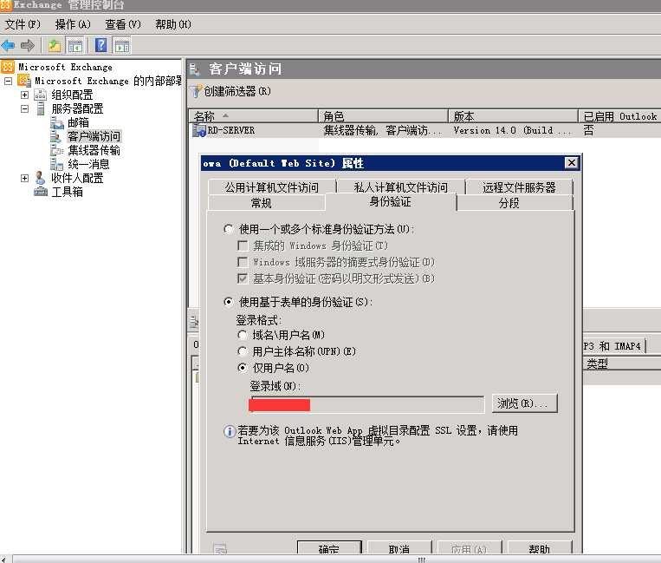Open the 查看(V) menu

pyautogui.click(x=123, y=24)
